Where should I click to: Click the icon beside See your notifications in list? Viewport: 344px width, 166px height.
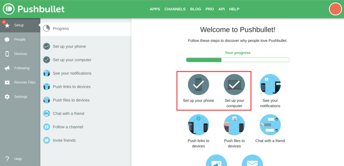[x=46, y=73]
